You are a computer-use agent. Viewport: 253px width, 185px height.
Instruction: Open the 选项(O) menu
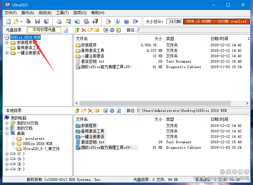[x=80, y=13]
